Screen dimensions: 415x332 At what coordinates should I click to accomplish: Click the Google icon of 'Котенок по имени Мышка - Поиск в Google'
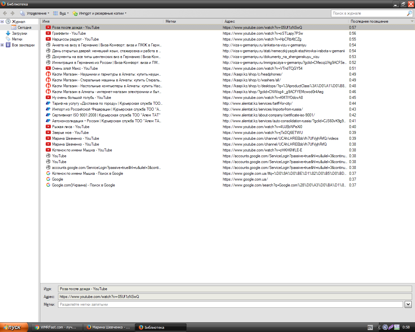coord(48,173)
